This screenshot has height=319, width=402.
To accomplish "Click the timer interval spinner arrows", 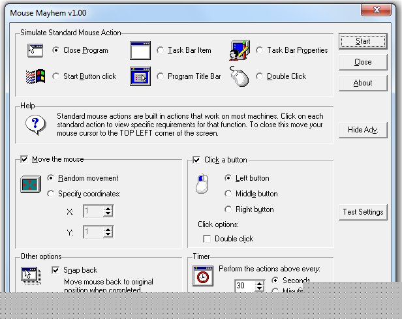I will coord(260,286).
